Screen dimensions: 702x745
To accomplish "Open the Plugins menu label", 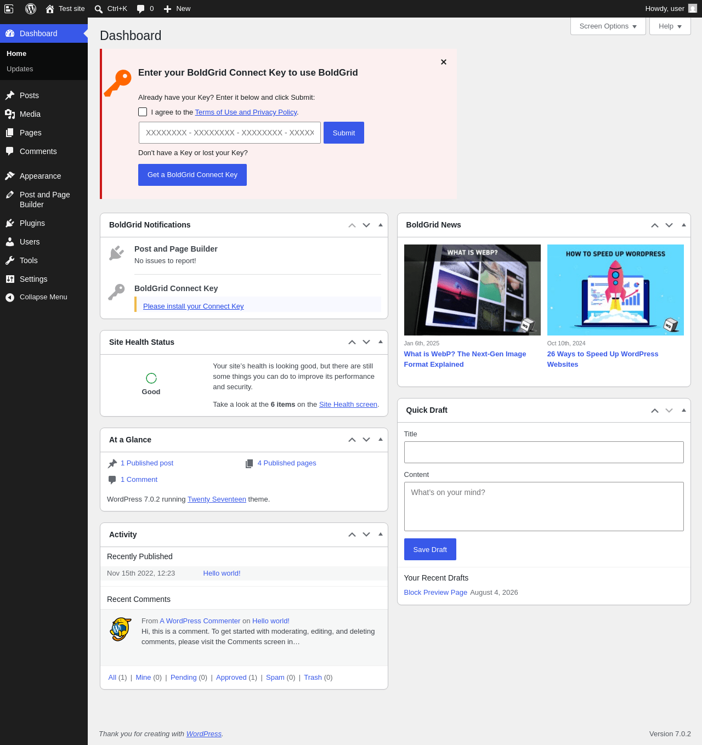I will point(32,223).
